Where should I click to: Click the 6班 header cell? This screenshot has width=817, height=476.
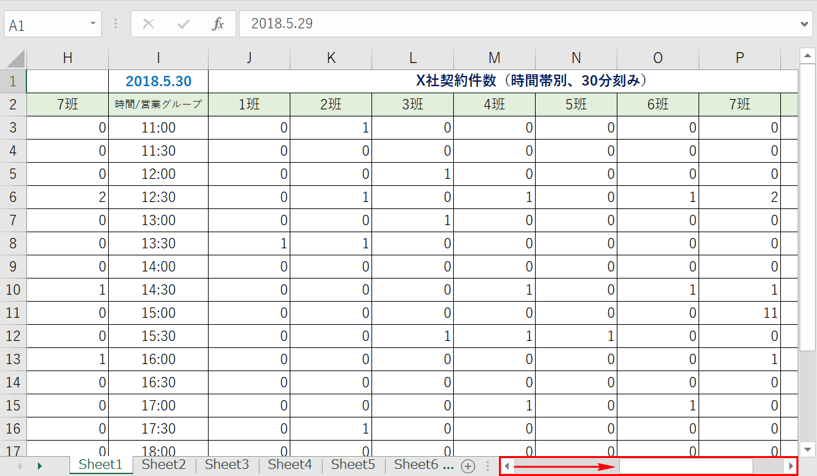[658, 104]
